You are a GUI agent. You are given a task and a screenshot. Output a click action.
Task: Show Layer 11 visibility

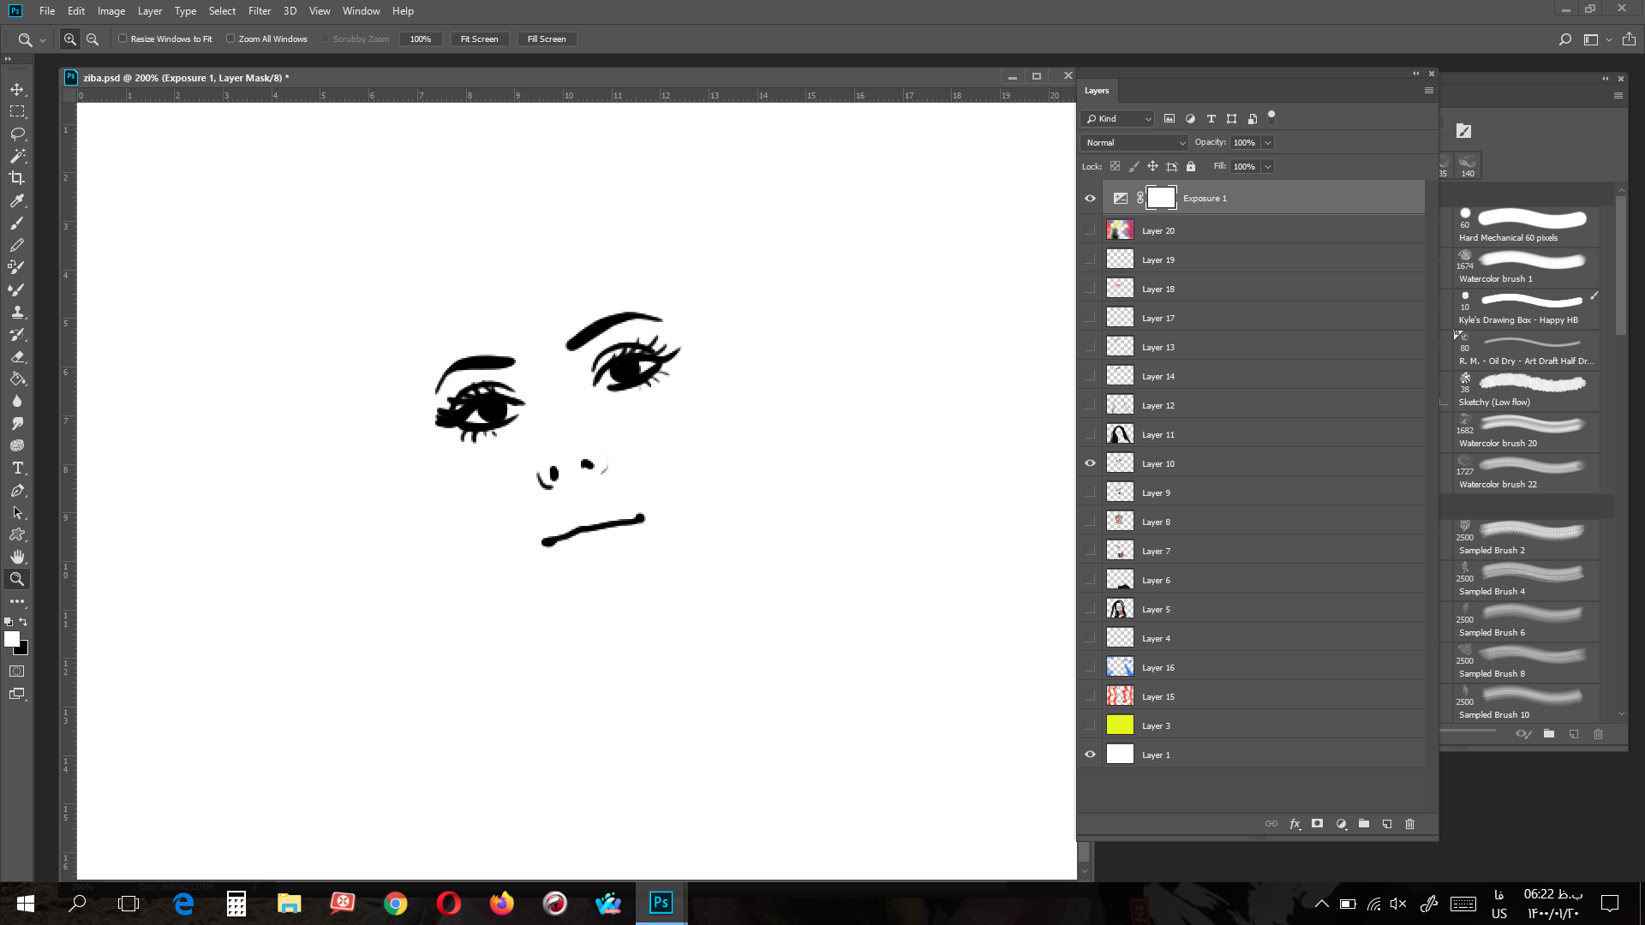(1090, 434)
